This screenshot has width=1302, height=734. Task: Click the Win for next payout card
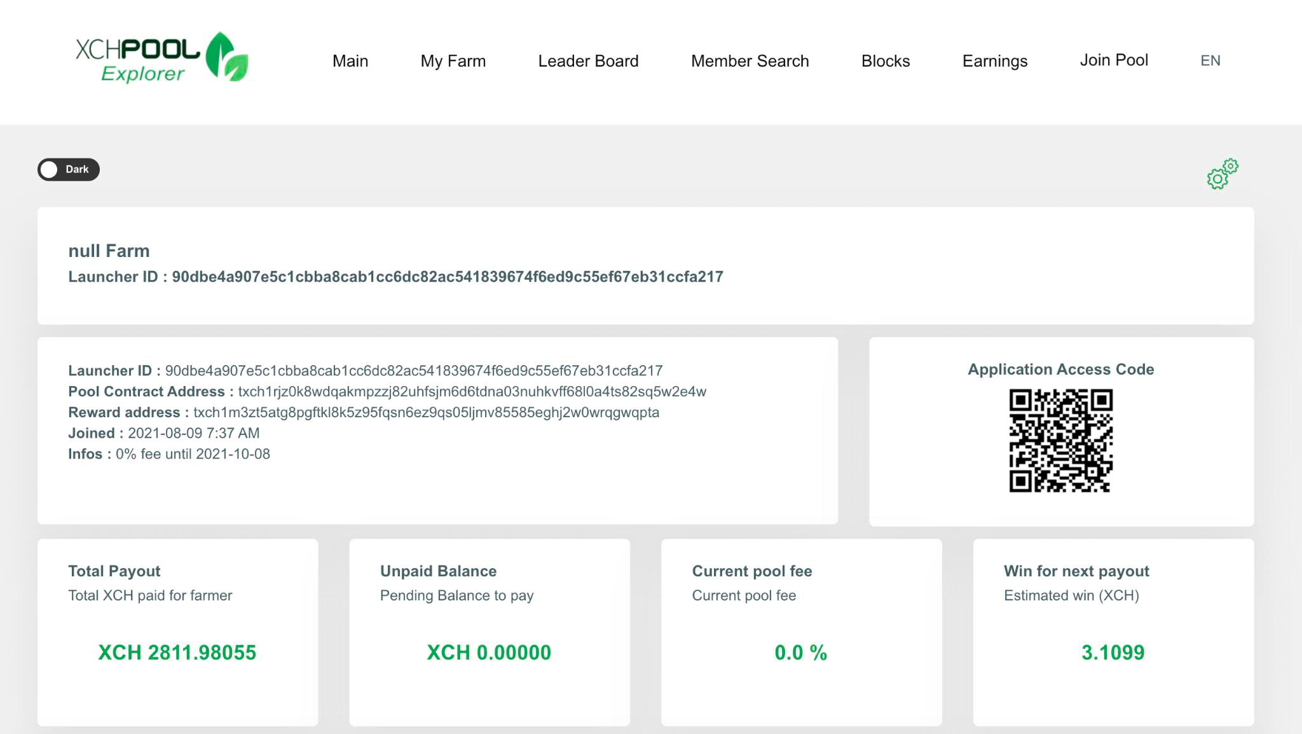tap(1113, 633)
